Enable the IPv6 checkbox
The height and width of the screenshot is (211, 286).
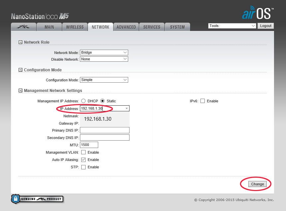[202, 101]
